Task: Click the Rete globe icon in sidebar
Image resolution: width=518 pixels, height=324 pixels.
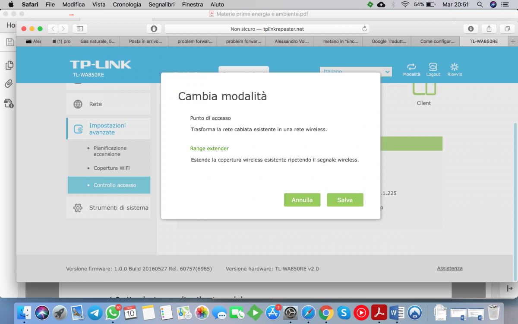Action: [x=78, y=104]
